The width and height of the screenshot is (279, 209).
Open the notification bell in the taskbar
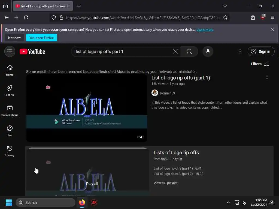coord(272,202)
